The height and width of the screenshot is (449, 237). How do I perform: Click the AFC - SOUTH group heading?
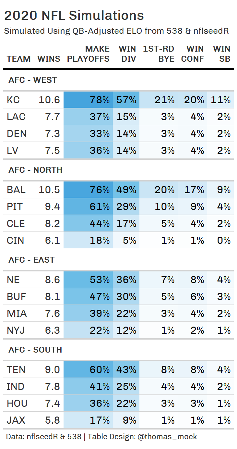click(35, 350)
